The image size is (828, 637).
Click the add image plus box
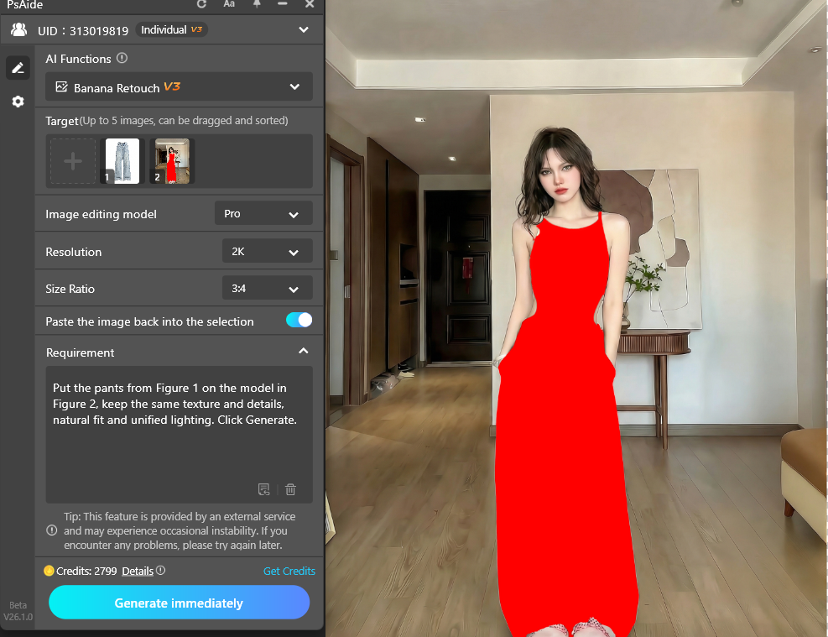pos(73,161)
